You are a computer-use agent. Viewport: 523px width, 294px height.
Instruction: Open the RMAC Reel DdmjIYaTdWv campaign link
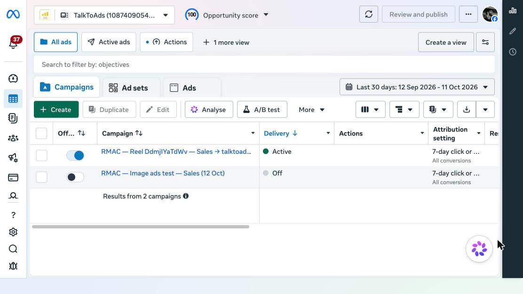point(176,151)
